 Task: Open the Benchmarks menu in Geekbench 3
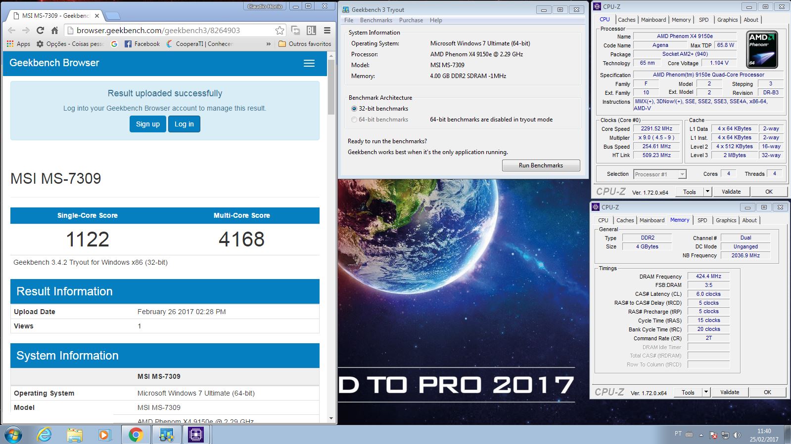coord(376,20)
